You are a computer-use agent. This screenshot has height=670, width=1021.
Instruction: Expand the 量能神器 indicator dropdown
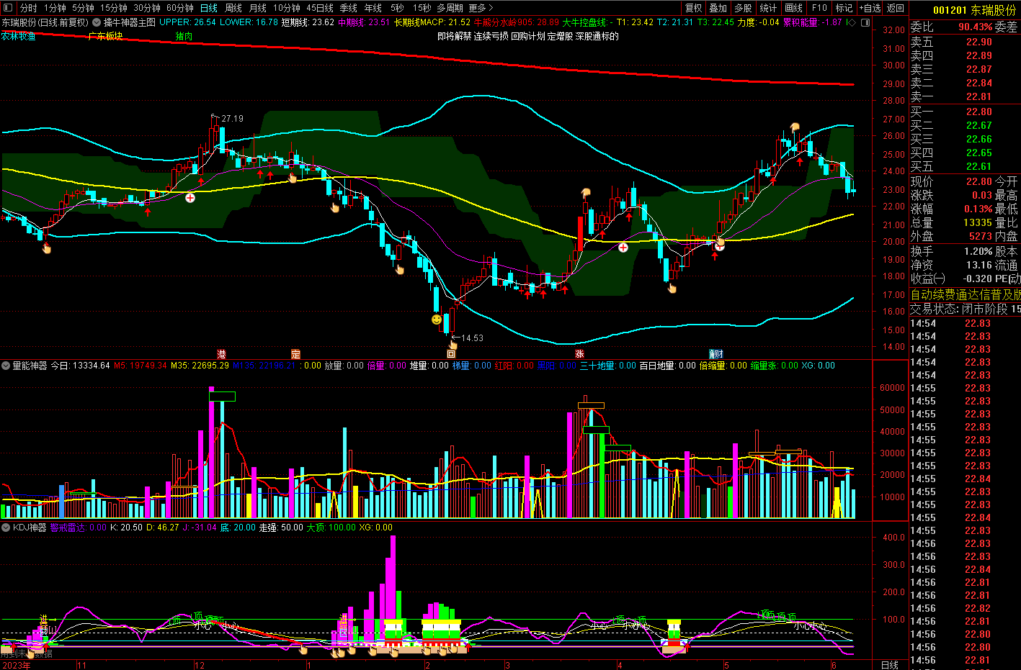pos(6,366)
